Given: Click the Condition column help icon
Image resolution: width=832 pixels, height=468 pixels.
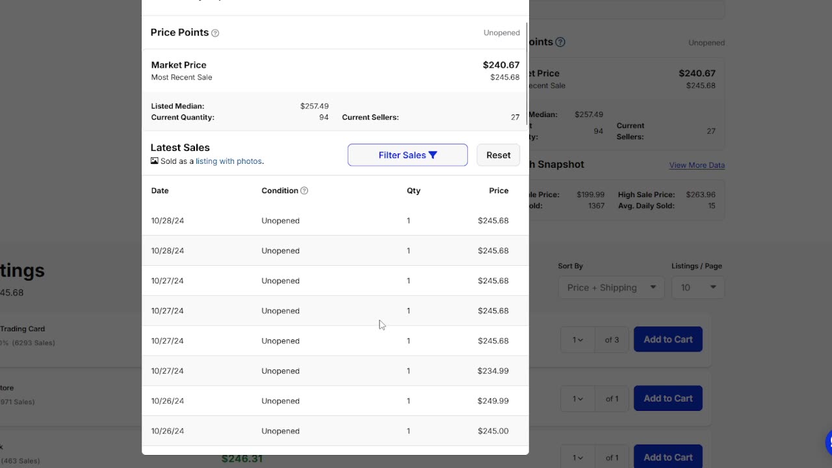Looking at the screenshot, I should (304, 190).
